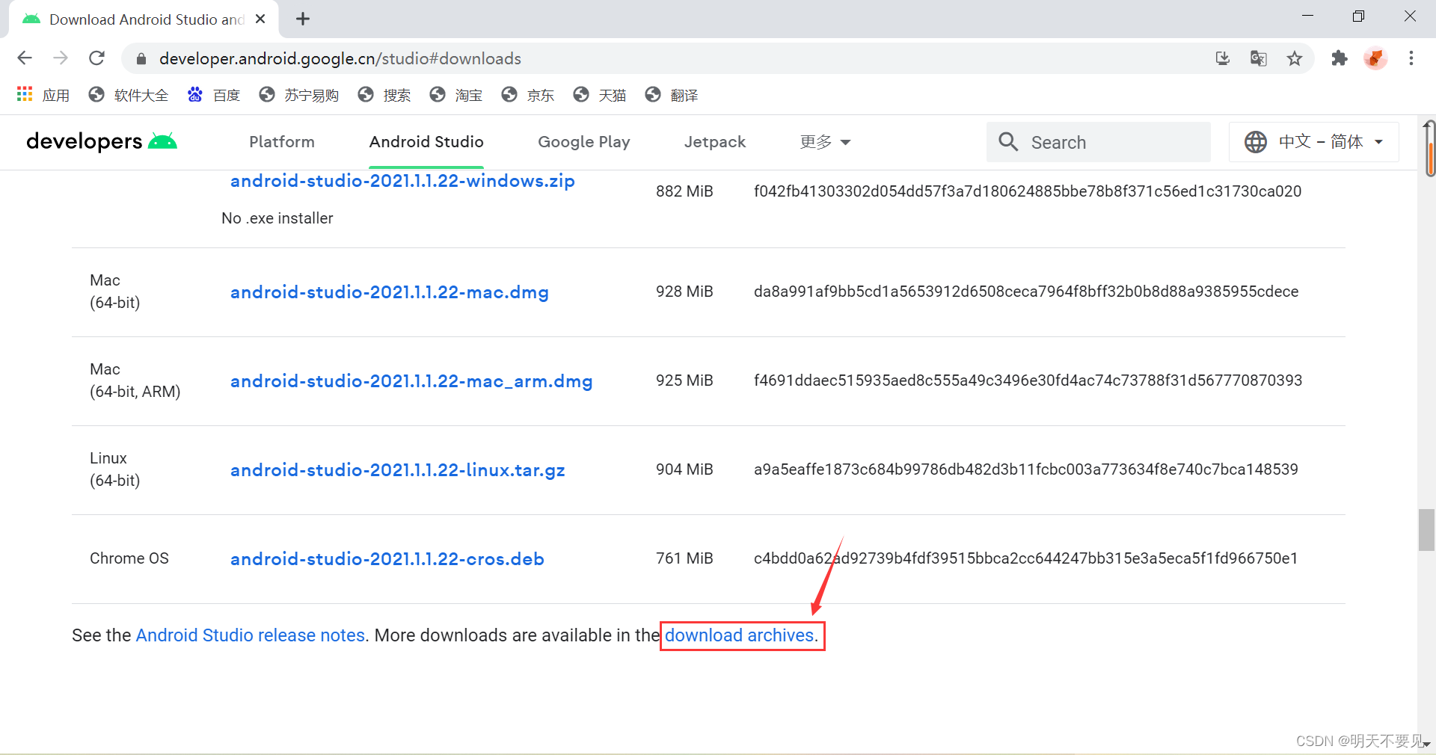
Task: Click the address bar URL
Action: click(x=340, y=58)
